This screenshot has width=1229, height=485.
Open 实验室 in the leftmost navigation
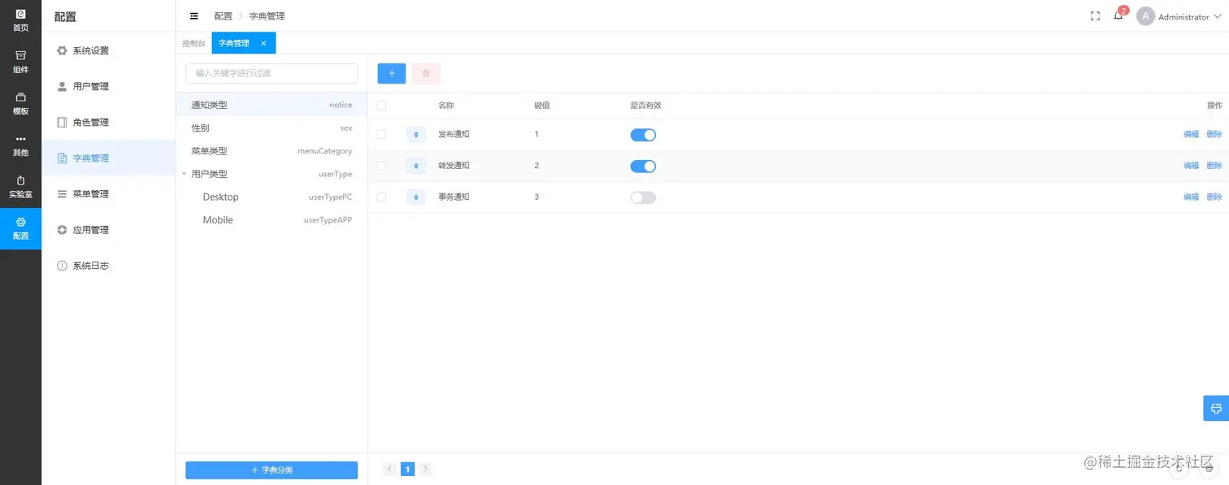[20, 187]
